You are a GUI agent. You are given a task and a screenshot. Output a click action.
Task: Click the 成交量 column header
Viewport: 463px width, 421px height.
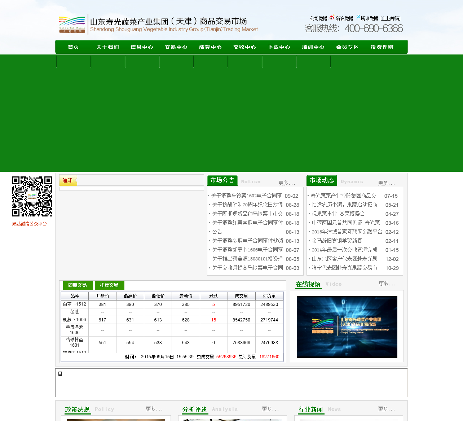(242, 296)
